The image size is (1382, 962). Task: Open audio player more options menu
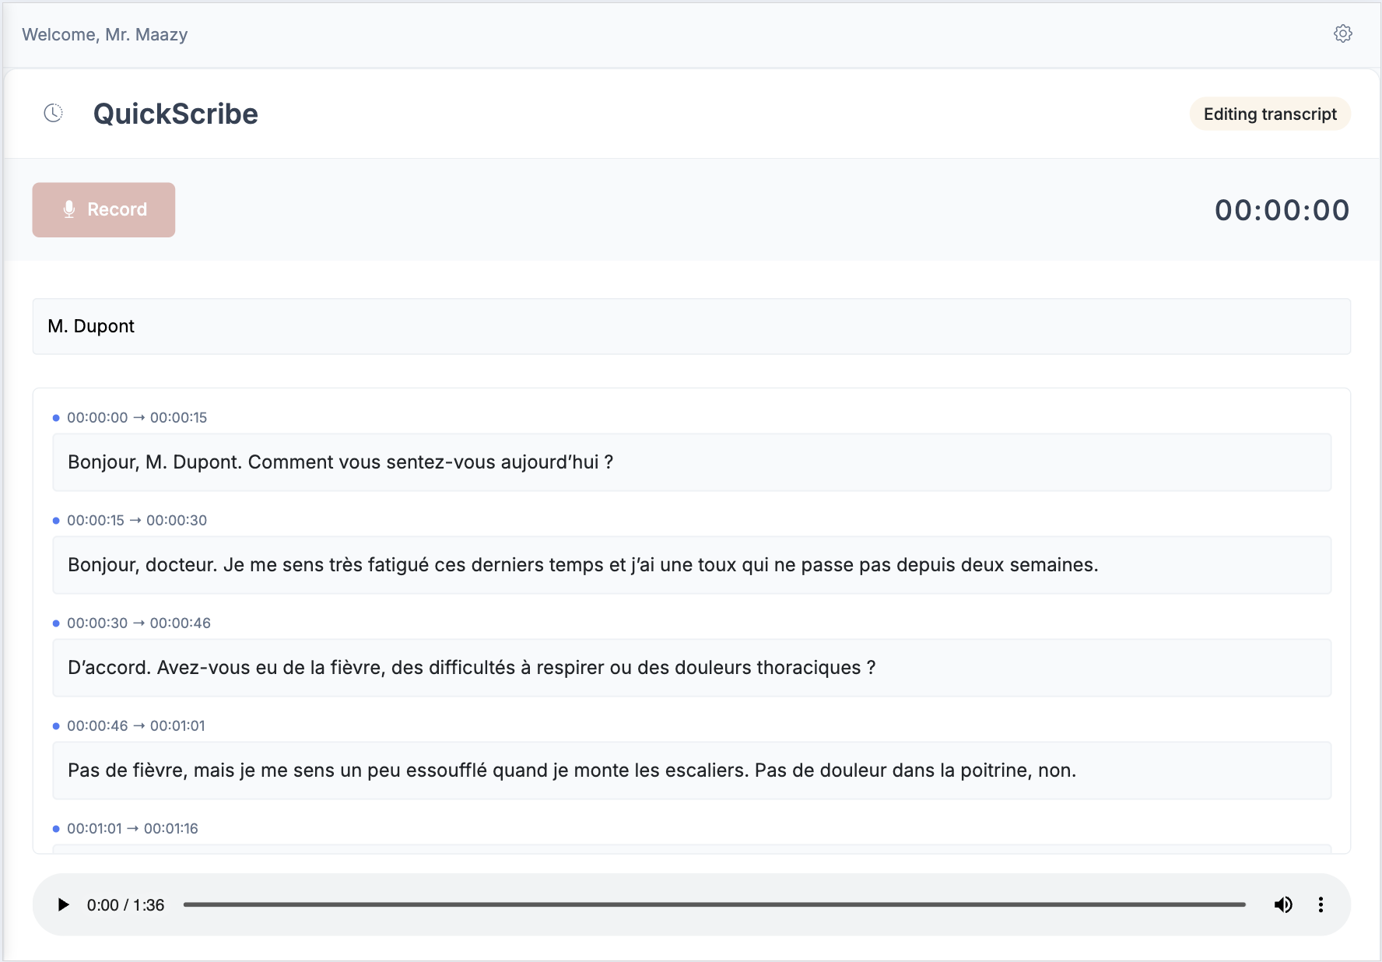(x=1321, y=904)
